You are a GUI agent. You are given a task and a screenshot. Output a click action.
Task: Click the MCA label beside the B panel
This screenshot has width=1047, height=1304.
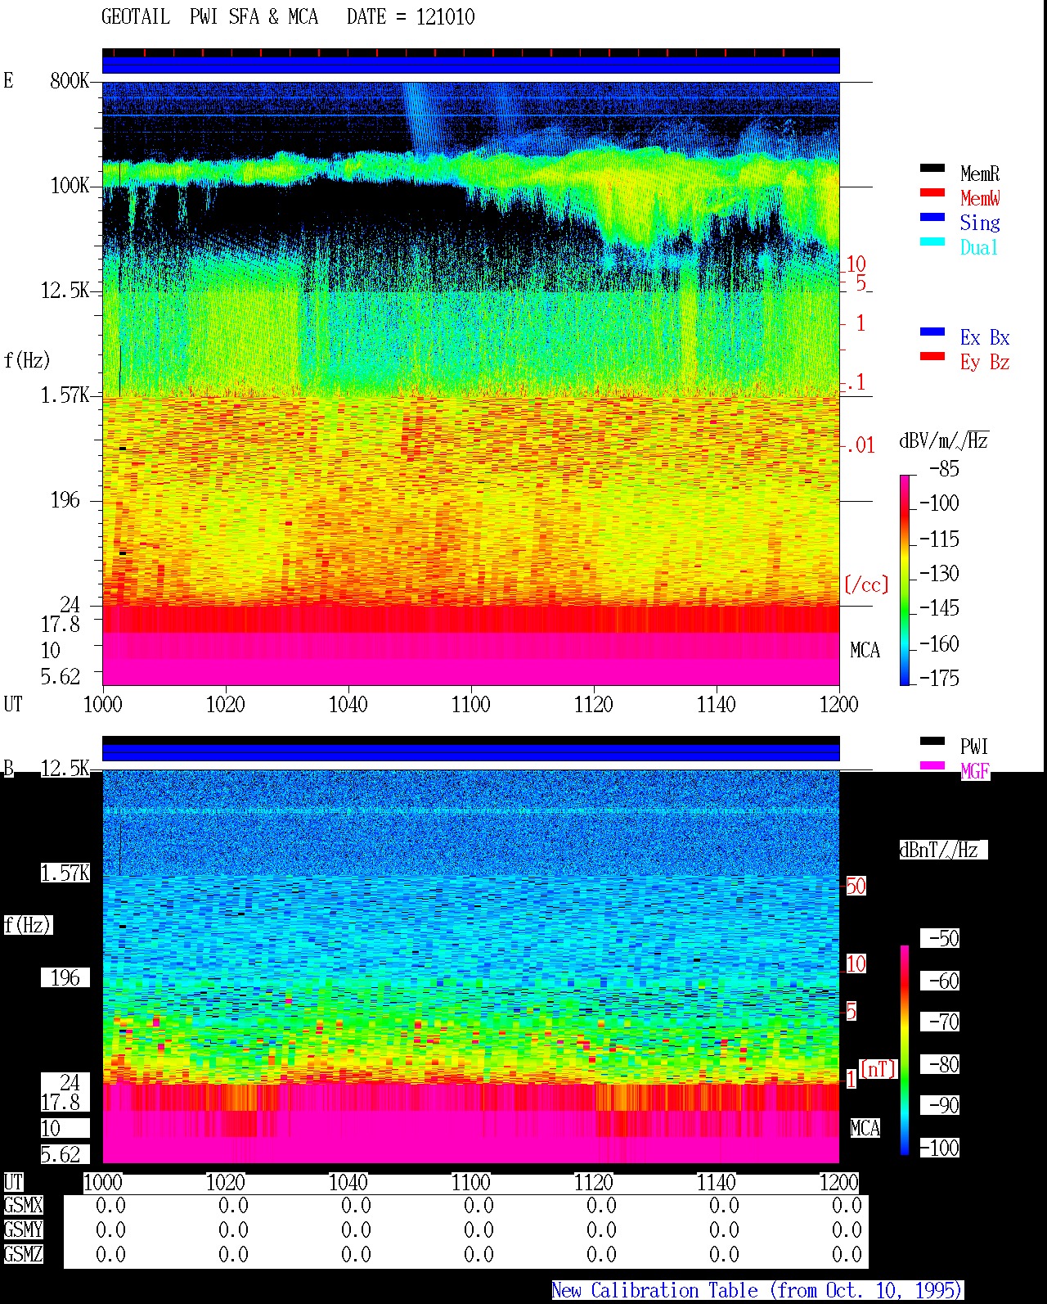click(x=865, y=1128)
